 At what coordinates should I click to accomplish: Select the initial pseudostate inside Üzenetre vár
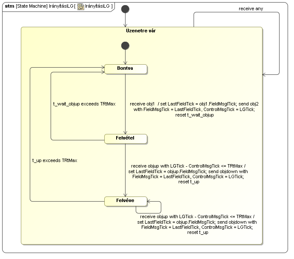125,46
